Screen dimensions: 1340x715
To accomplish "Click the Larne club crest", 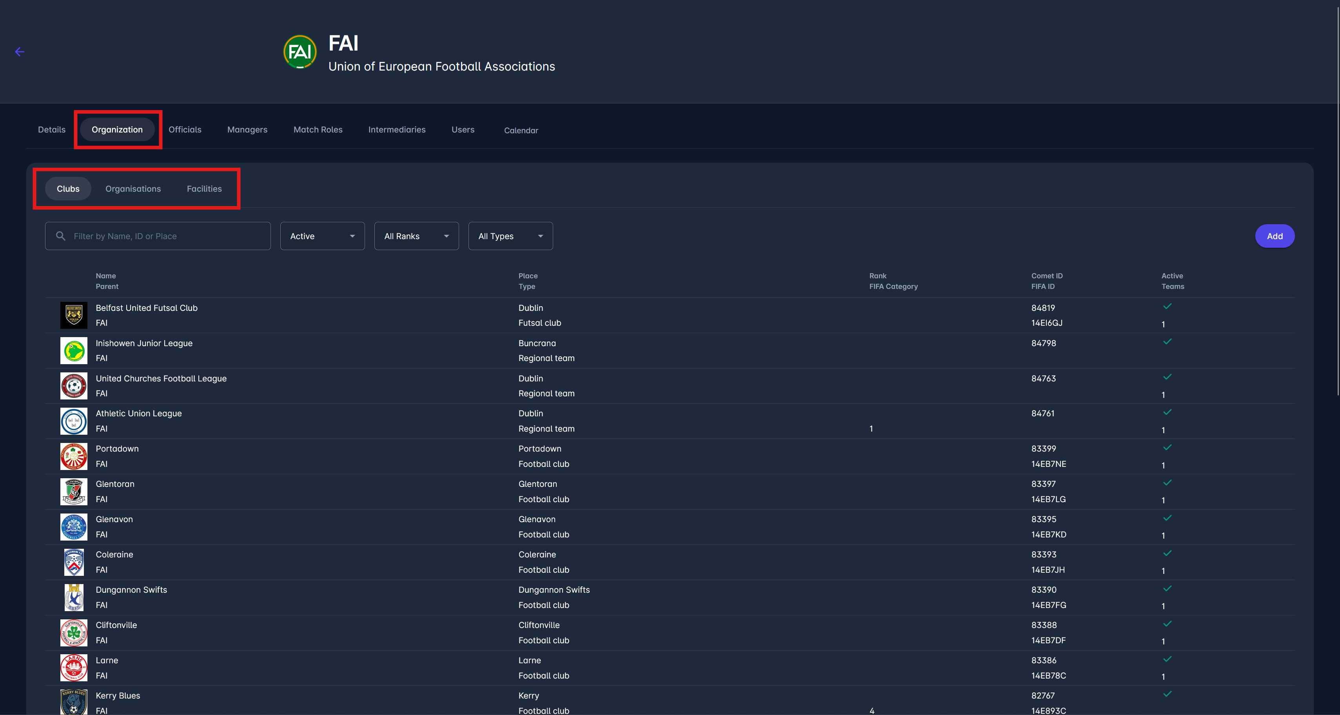I will [74, 668].
